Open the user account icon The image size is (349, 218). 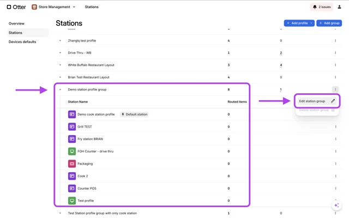click(x=339, y=7)
